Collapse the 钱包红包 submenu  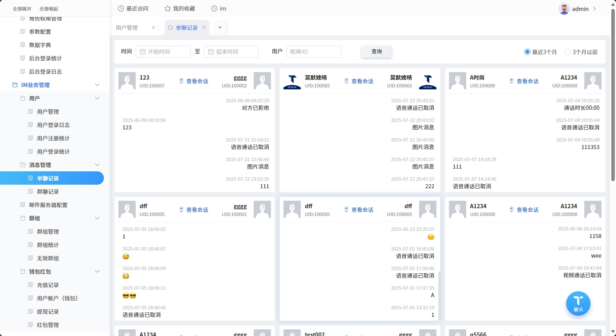coord(97,272)
